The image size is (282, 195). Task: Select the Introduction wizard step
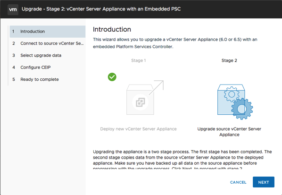(48, 32)
